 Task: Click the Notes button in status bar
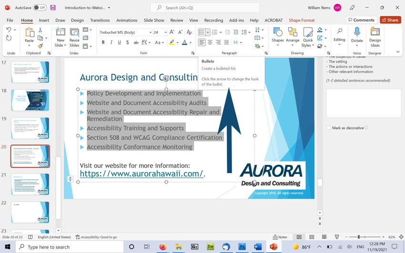pos(280,237)
